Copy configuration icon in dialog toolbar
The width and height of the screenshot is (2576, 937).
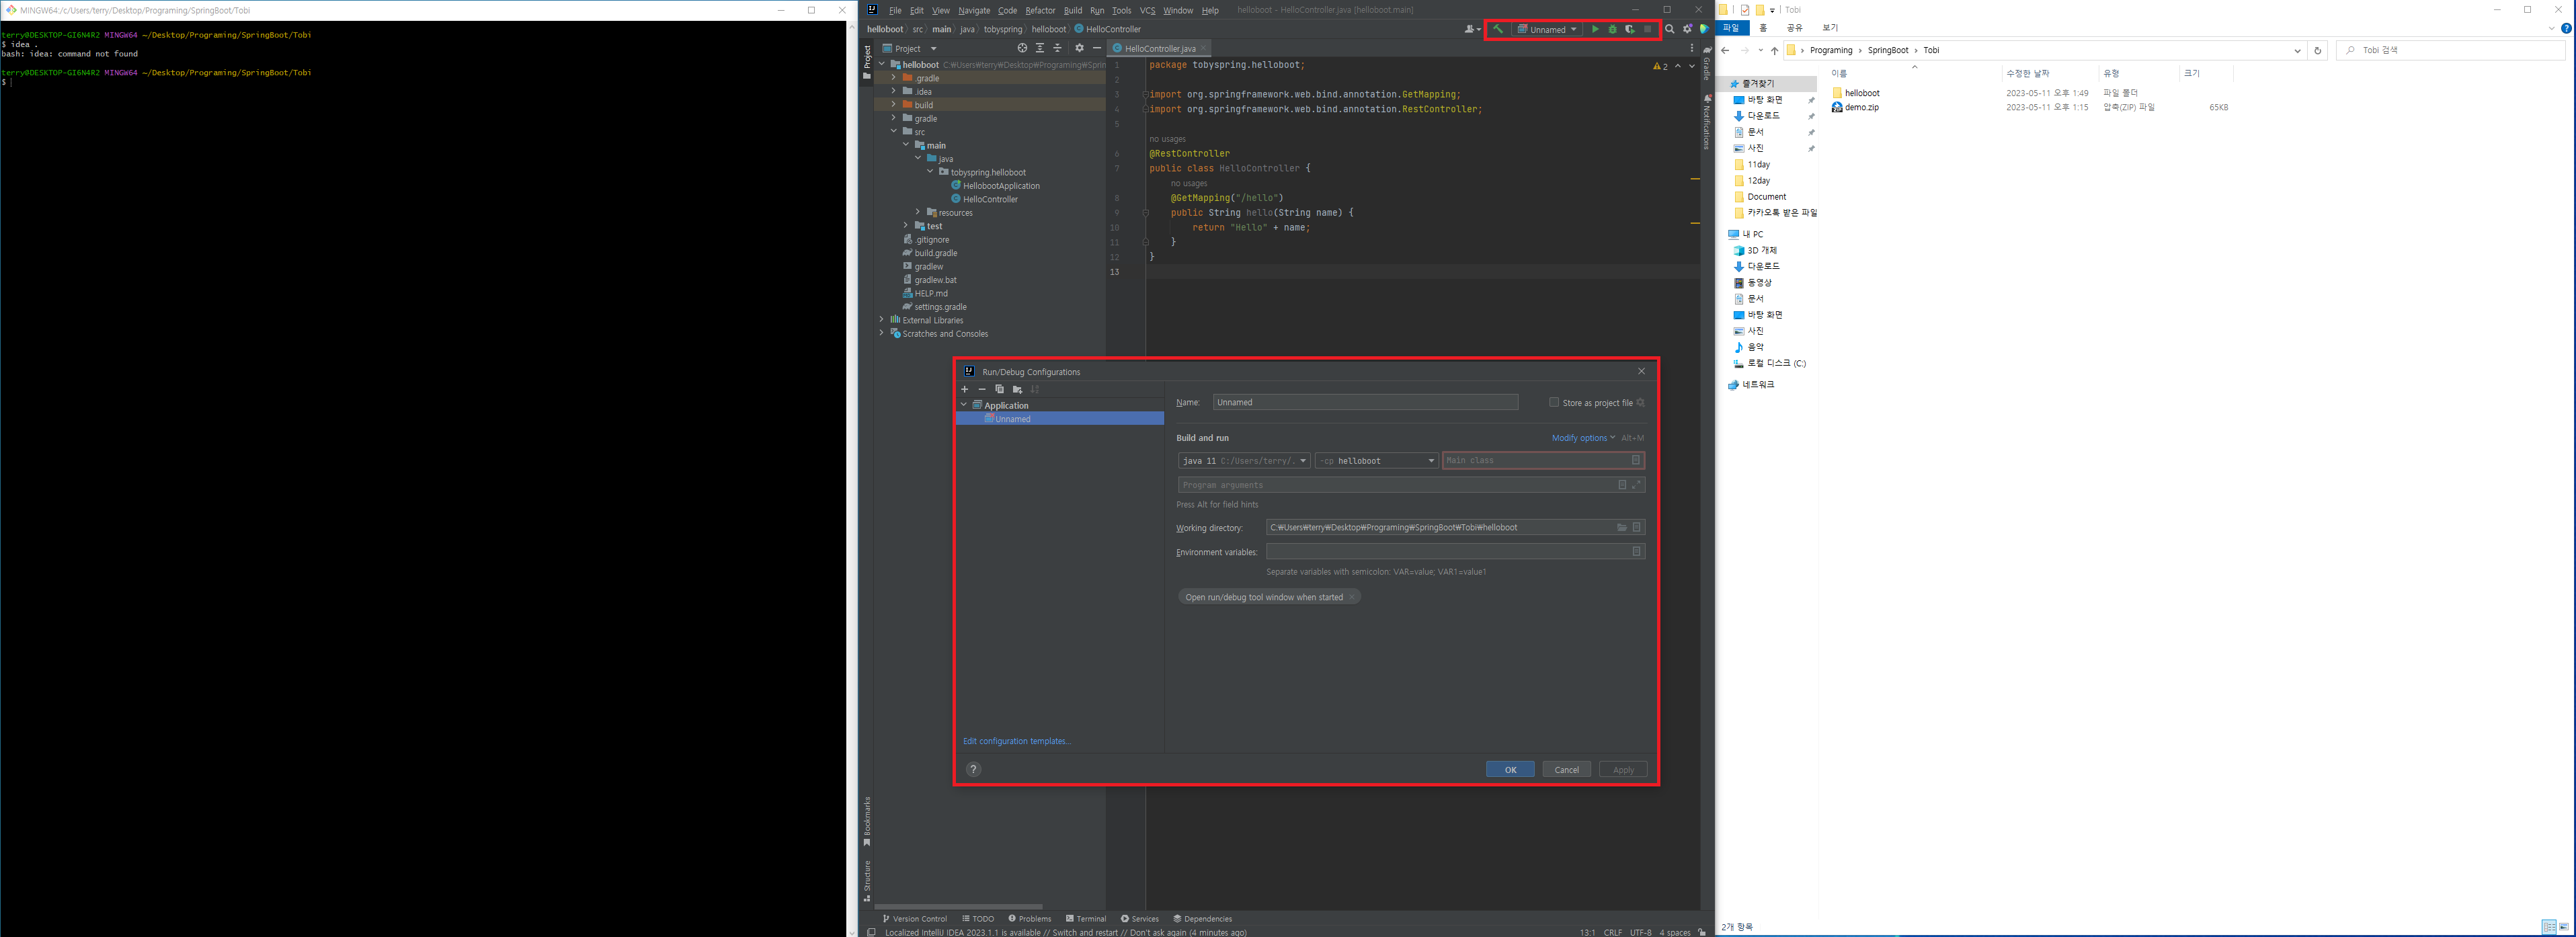click(999, 389)
